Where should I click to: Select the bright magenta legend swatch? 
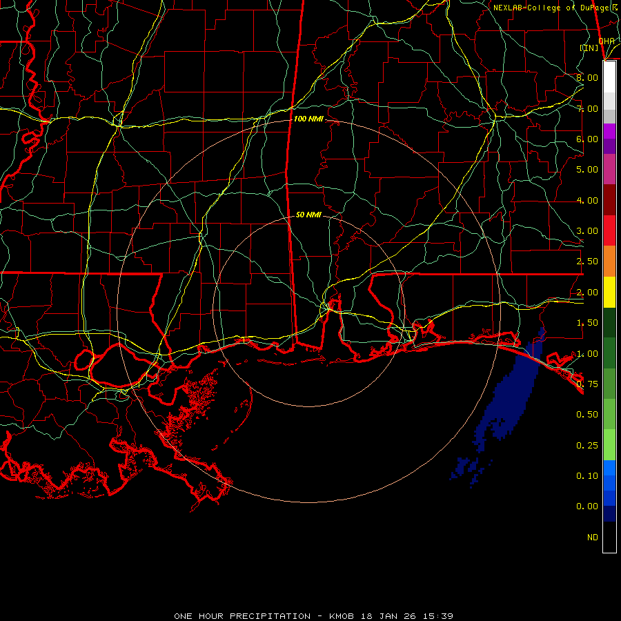click(609, 131)
